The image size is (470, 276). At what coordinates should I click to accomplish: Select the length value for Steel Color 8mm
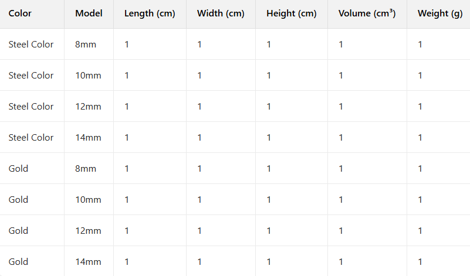127,45
